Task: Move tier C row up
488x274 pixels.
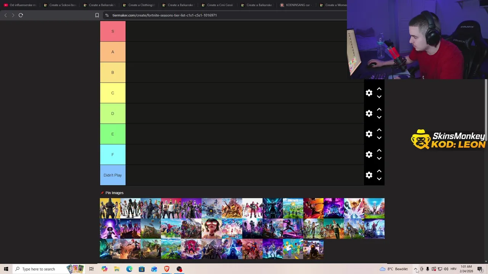Action: point(379,89)
